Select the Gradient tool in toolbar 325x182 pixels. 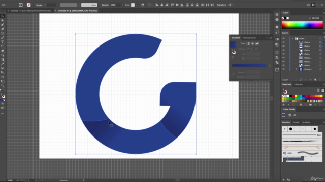[3, 60]
